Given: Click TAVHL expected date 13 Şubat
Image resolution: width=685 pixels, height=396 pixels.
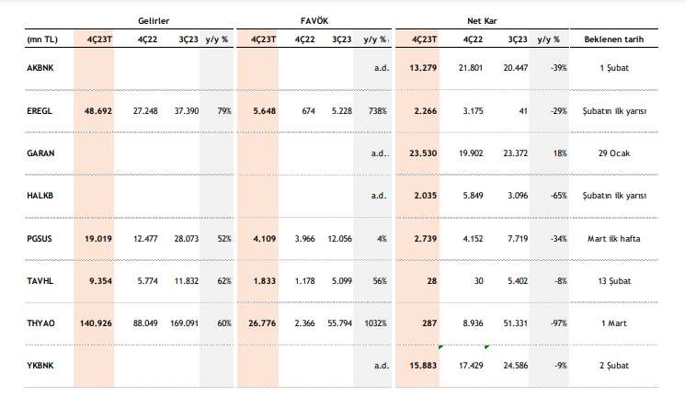Looking at the screenshot, I should [x=614, y=281].
